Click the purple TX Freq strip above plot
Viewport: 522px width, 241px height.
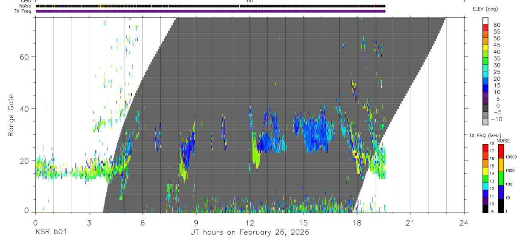pyautogui.click(x=210, y=11)
